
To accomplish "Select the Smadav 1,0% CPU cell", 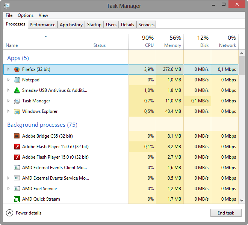I will click(x=142, y=90).
